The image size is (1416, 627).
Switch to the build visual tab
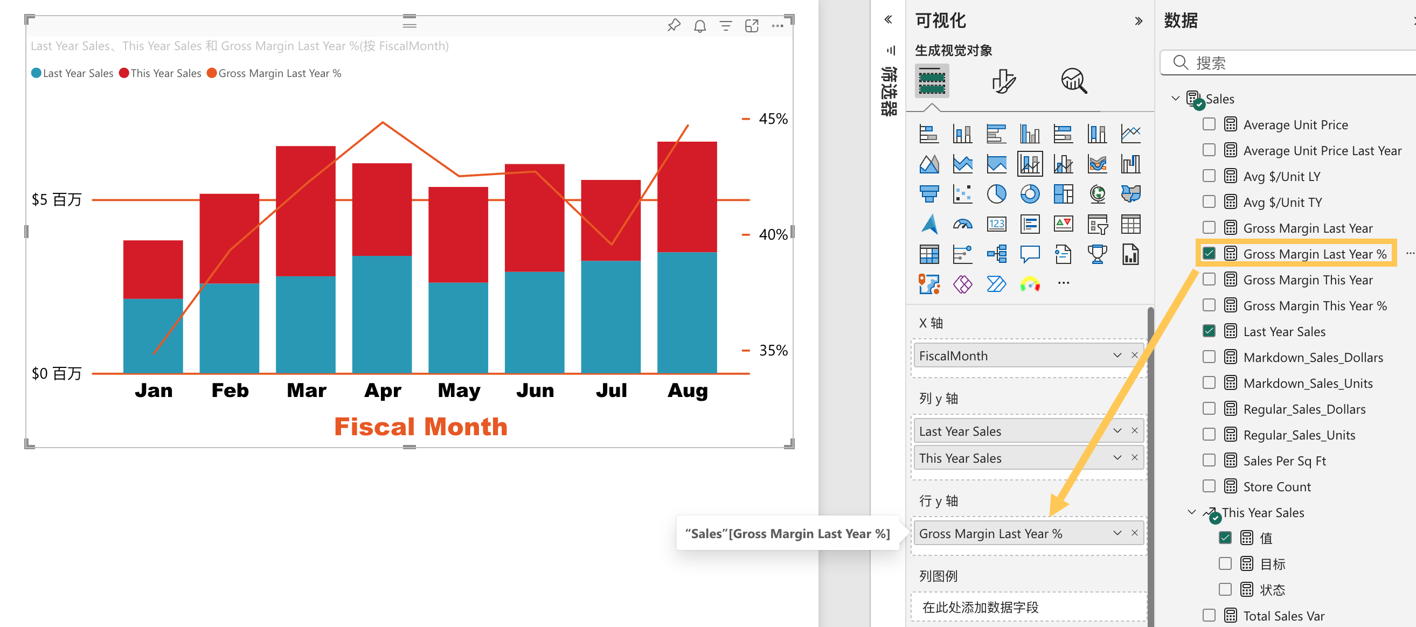pos(932,81)
